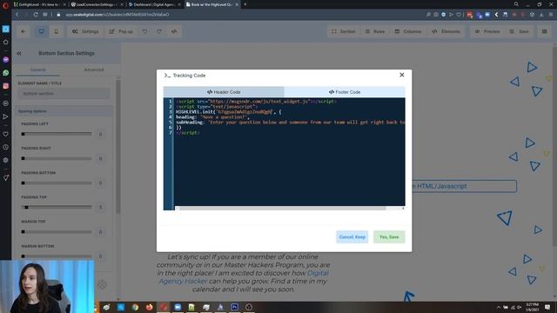Click the taskbar clock
557x313 pixels.
[x=532, y=307]
